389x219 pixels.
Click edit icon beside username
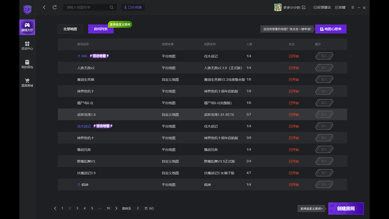point(304,7)
